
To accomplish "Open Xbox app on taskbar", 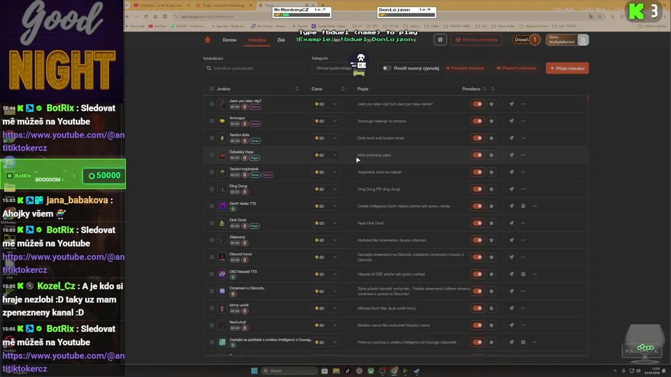I will click(371, 371).
